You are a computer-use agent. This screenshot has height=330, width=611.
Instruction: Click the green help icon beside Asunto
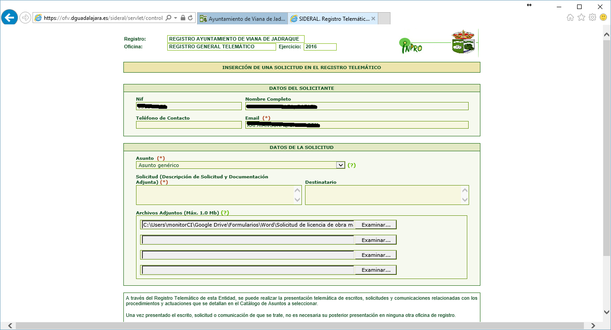pyautogui.click(x=352, y=165)
